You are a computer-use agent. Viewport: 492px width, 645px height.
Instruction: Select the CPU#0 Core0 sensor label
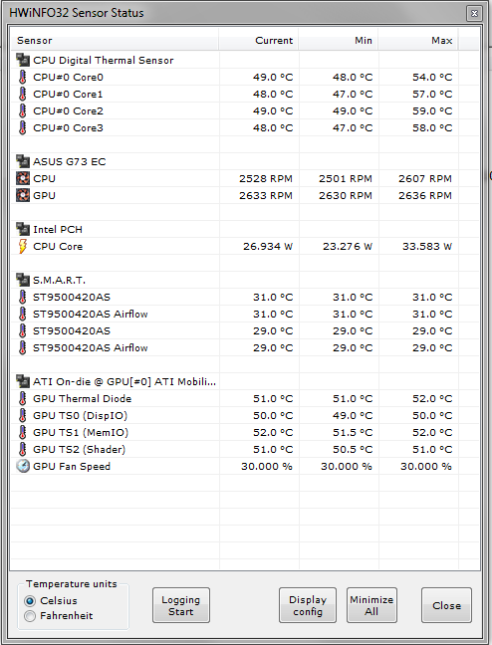click(x=69, y=78)
